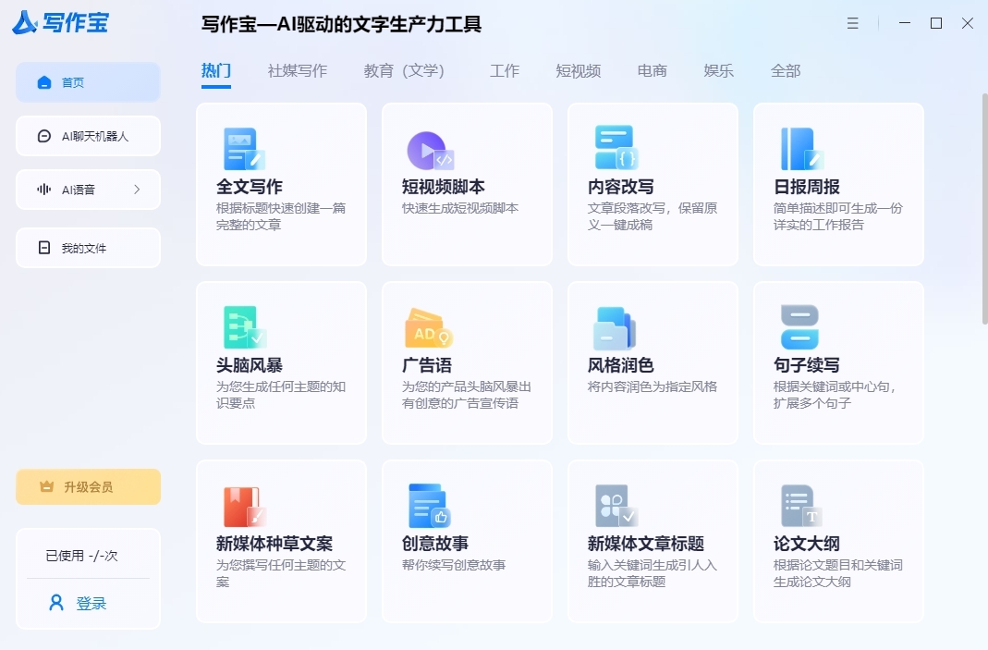Click the 升级会员 membership button
Viewport: 988px width, 650px height.
(88, 486)
